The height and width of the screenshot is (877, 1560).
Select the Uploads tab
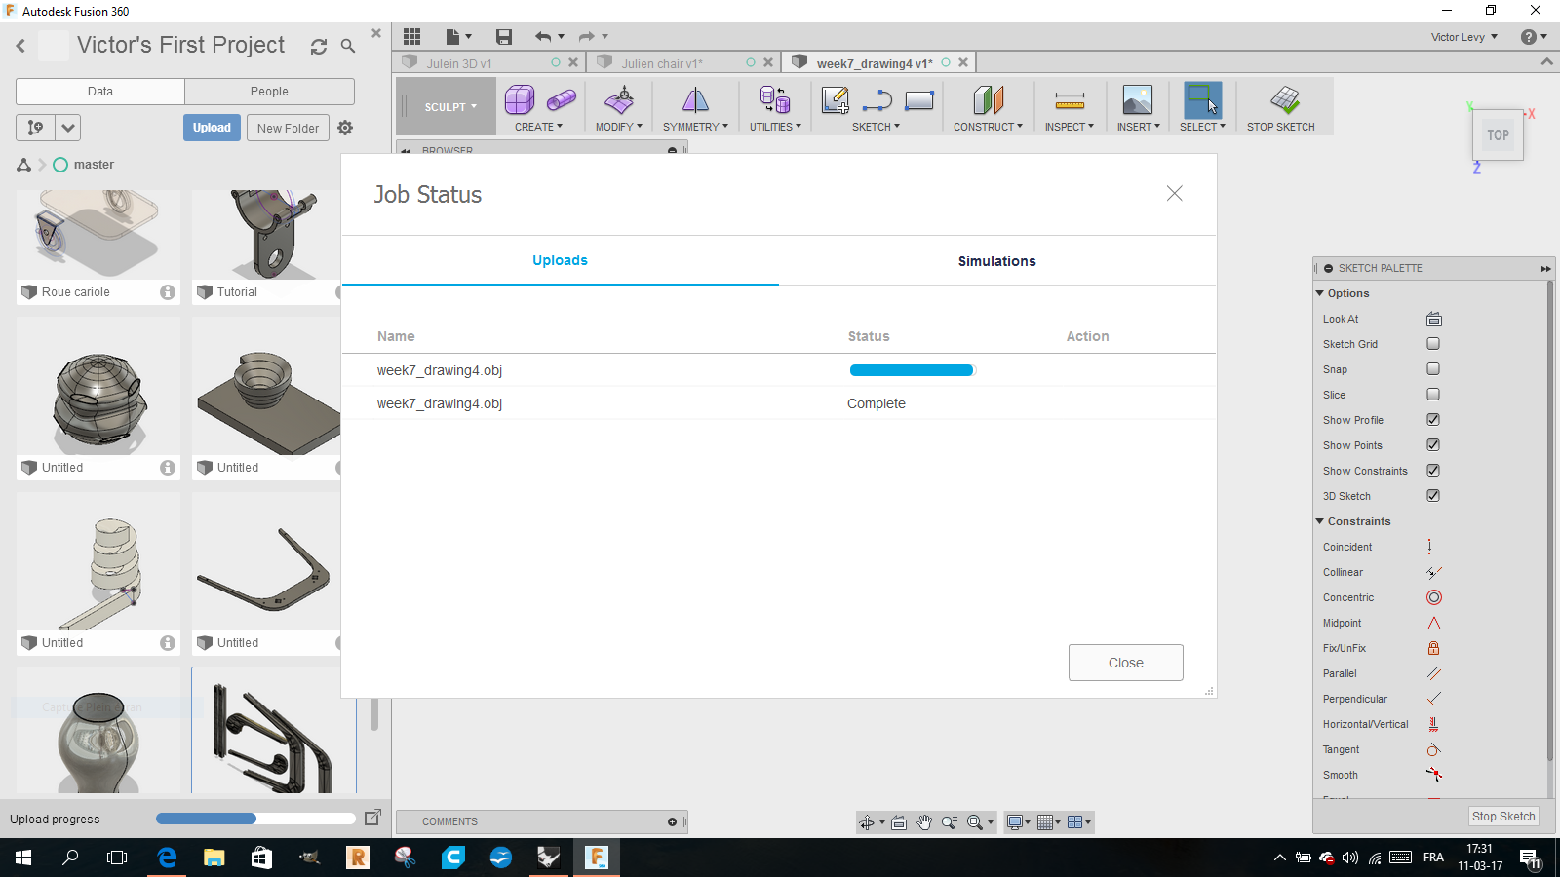click(x=560, y=260)
